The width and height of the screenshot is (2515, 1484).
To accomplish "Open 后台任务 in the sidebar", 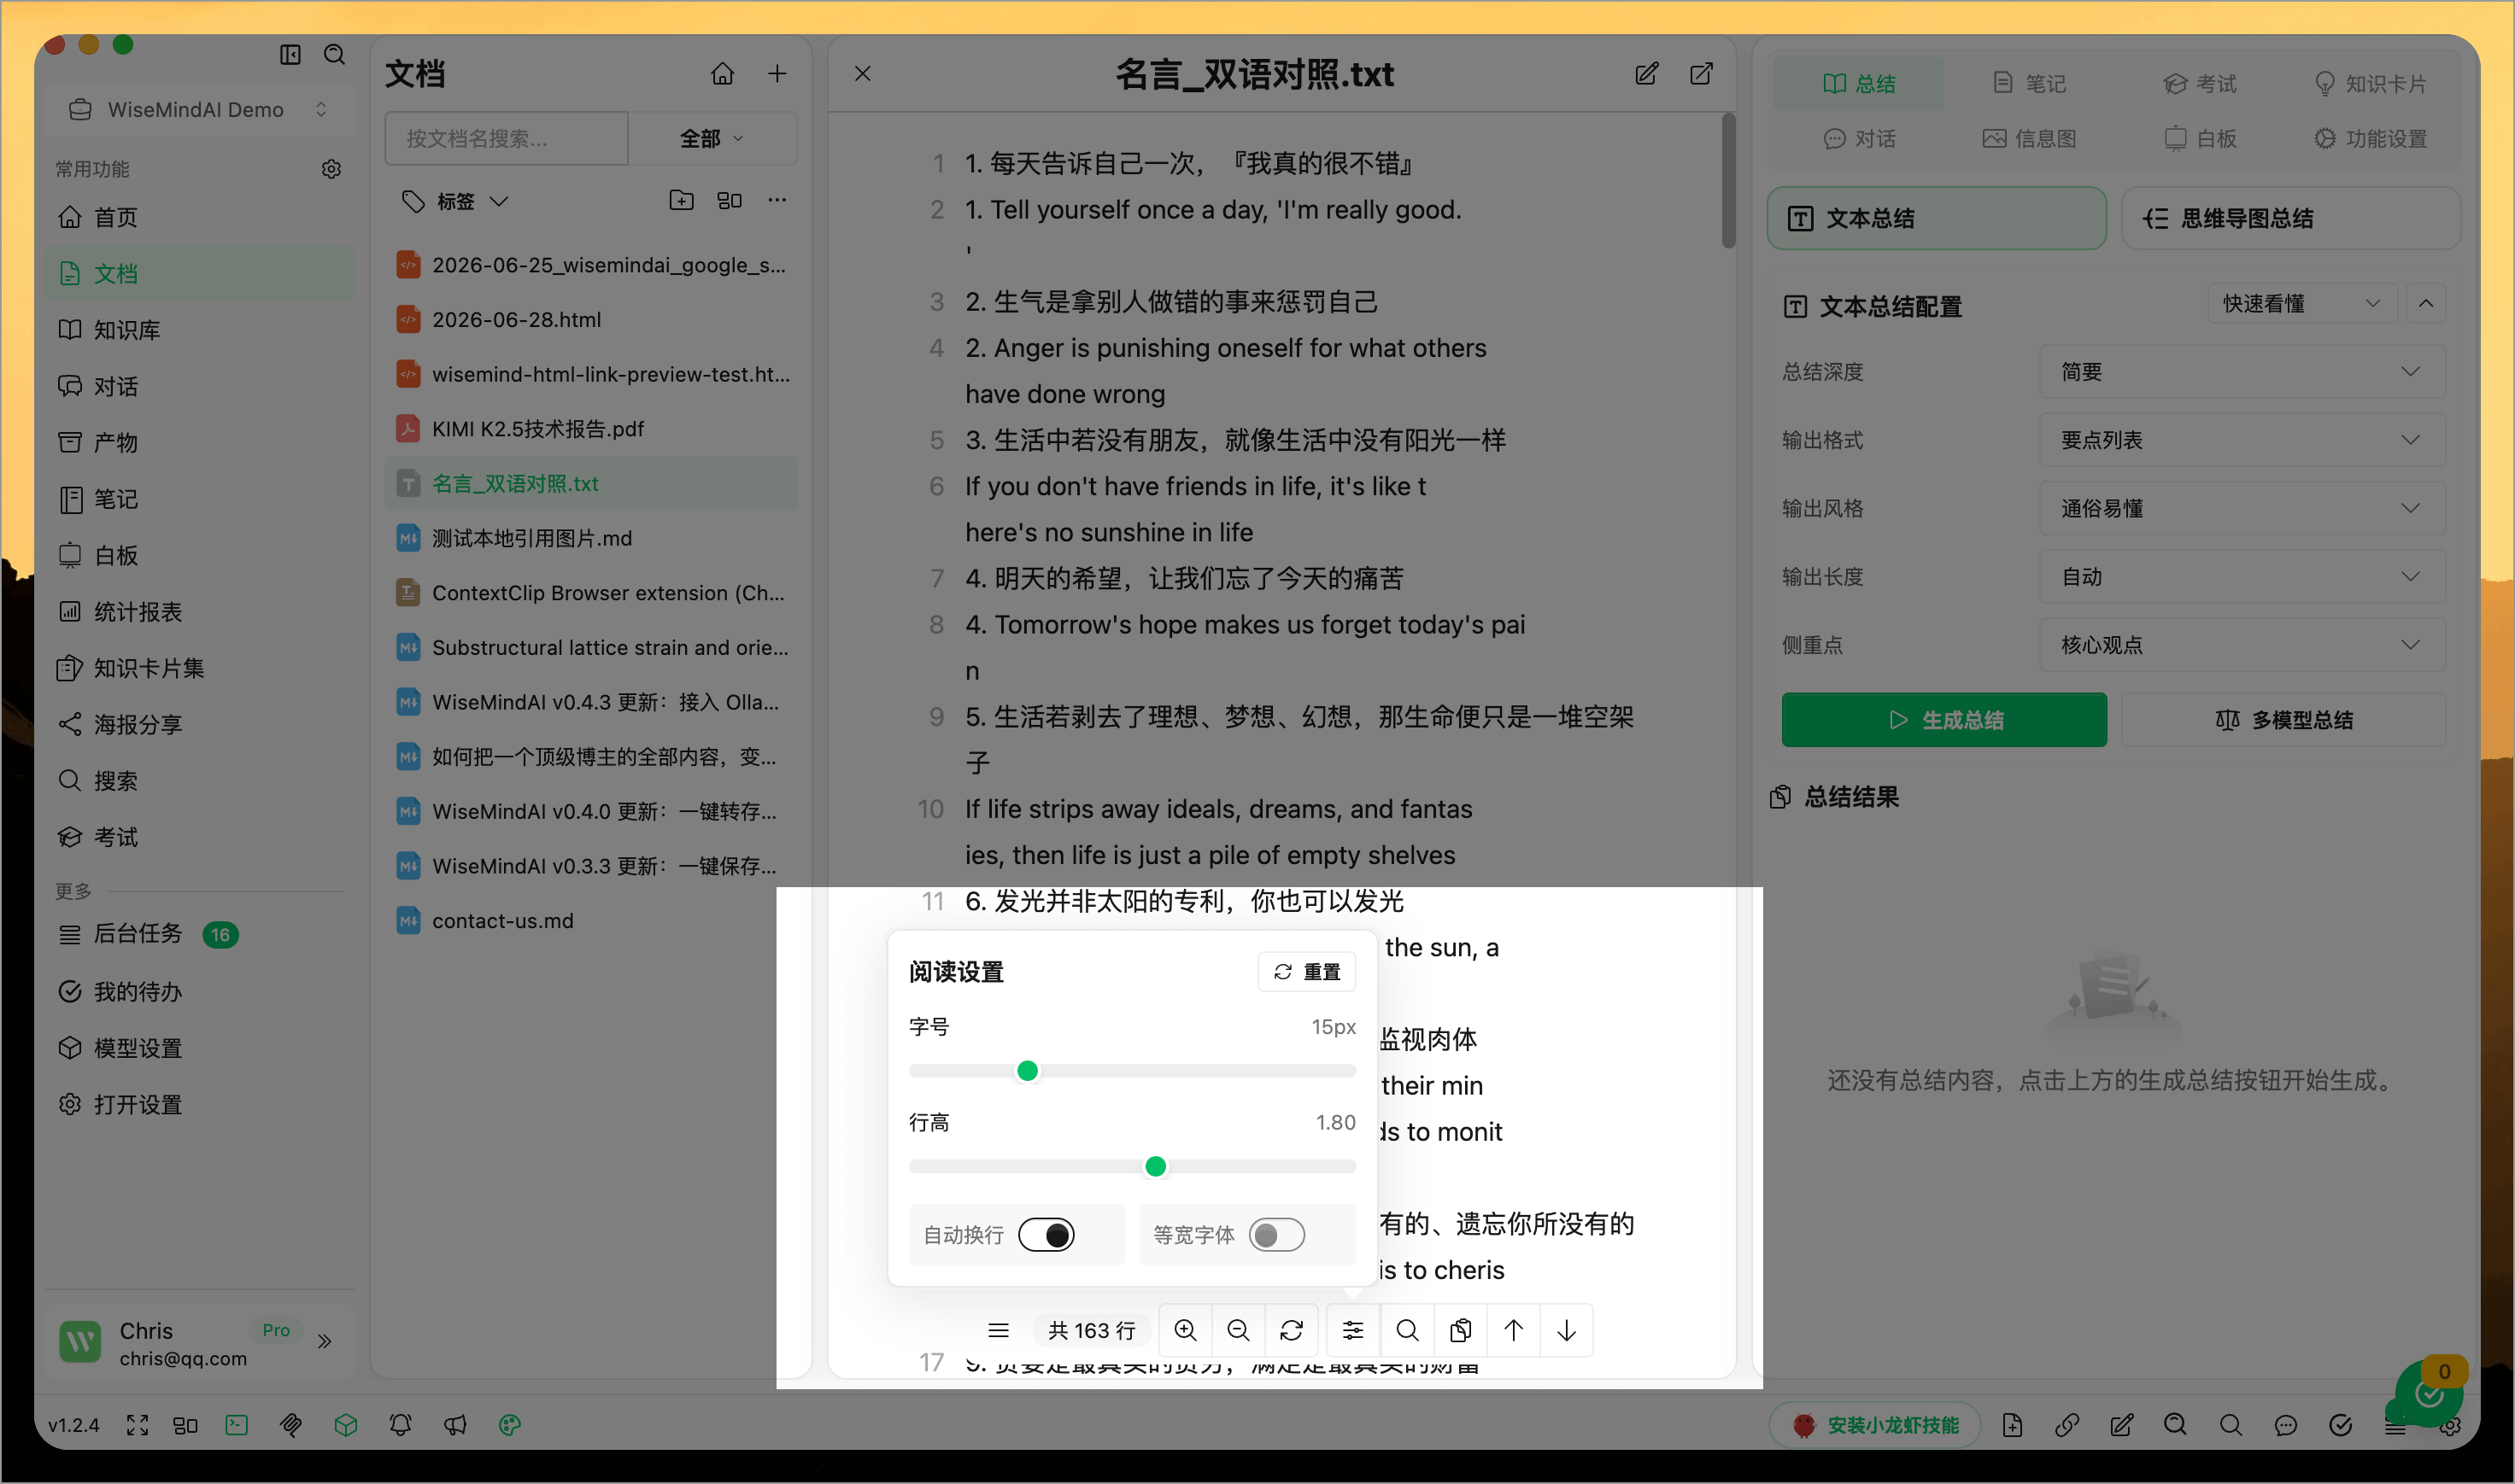I will point(199,934).
